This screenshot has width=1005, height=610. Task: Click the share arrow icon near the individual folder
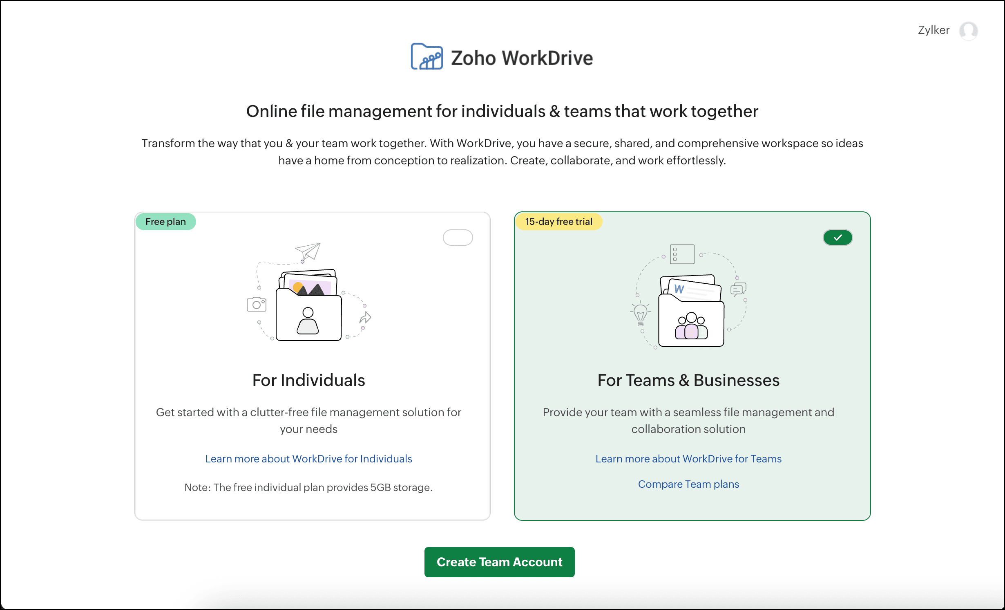tap(365, 318)
